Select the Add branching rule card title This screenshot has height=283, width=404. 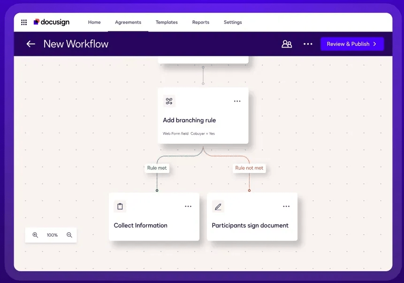pyautogui.click(x=190, y=120)
